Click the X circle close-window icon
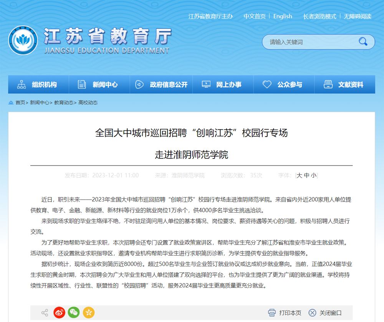384x322 pixels. pyautogui.click(x=312, y=313)
